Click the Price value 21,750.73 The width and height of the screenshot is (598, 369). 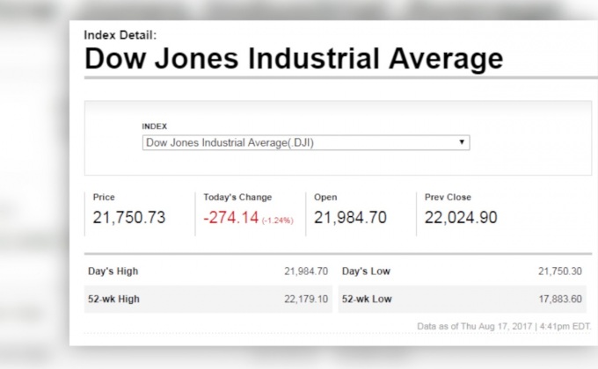click(129, 218)
